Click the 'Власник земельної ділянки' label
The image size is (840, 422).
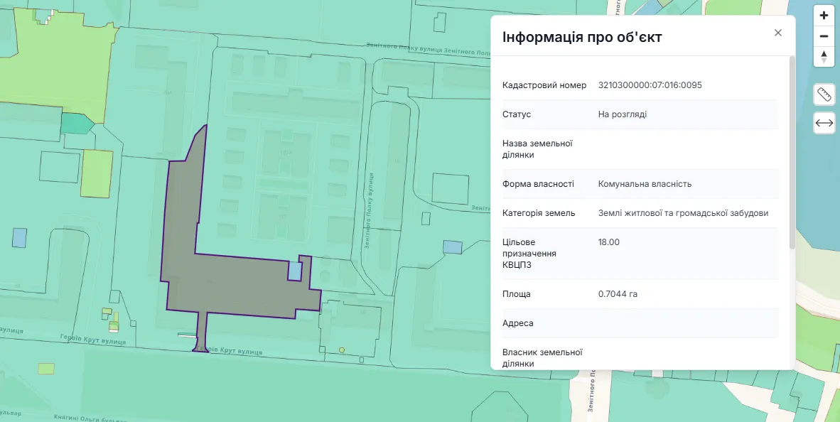pos(542,358)
